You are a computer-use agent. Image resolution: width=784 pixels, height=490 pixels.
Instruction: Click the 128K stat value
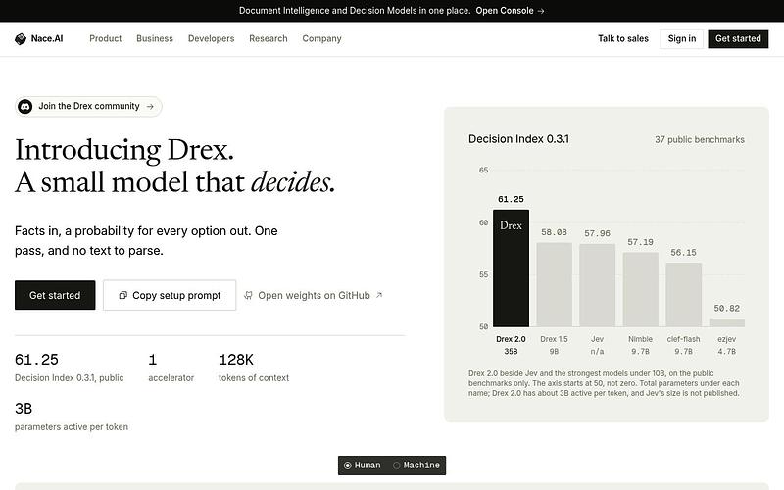(236, 360)
